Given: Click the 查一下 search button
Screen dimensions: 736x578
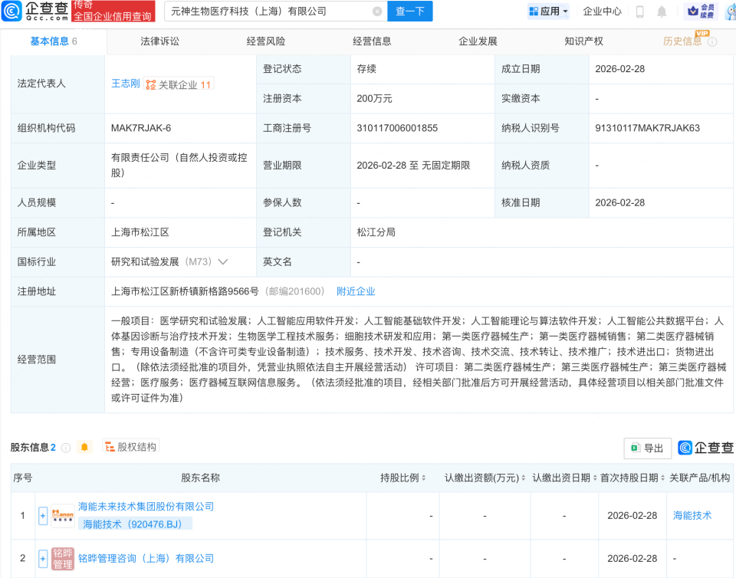Looking at the screenshot, I should point(410,11).
